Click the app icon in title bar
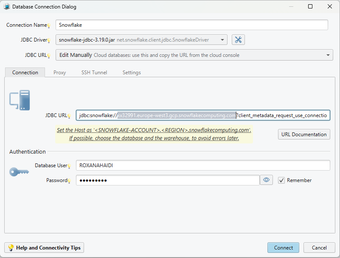The width and height of the screenshot is (340, 258). click(x=6, y=7)
